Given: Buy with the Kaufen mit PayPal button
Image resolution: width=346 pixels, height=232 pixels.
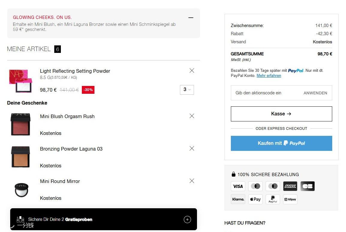Looking at the screenshot, I should (281, 143).
